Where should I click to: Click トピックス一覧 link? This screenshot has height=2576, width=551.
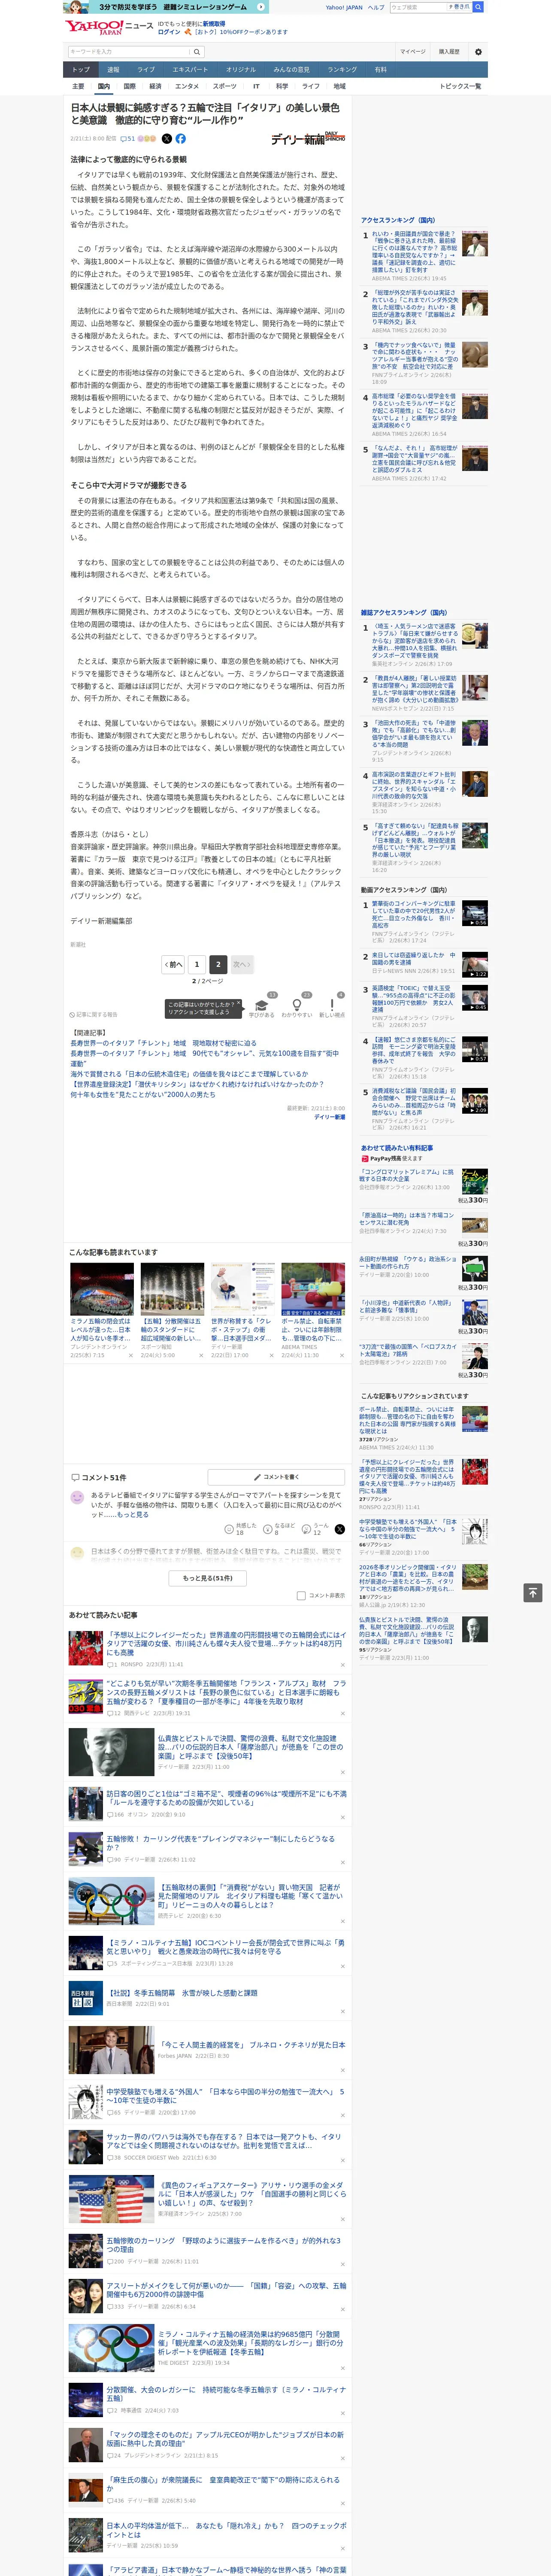[x=460, y=86]
